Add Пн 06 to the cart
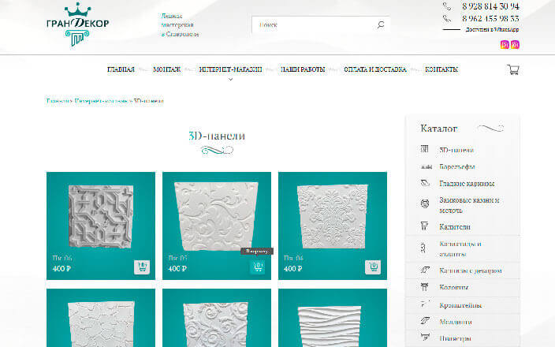The height and width of the screenshot is (347, 555). click(x=142, y=267)
